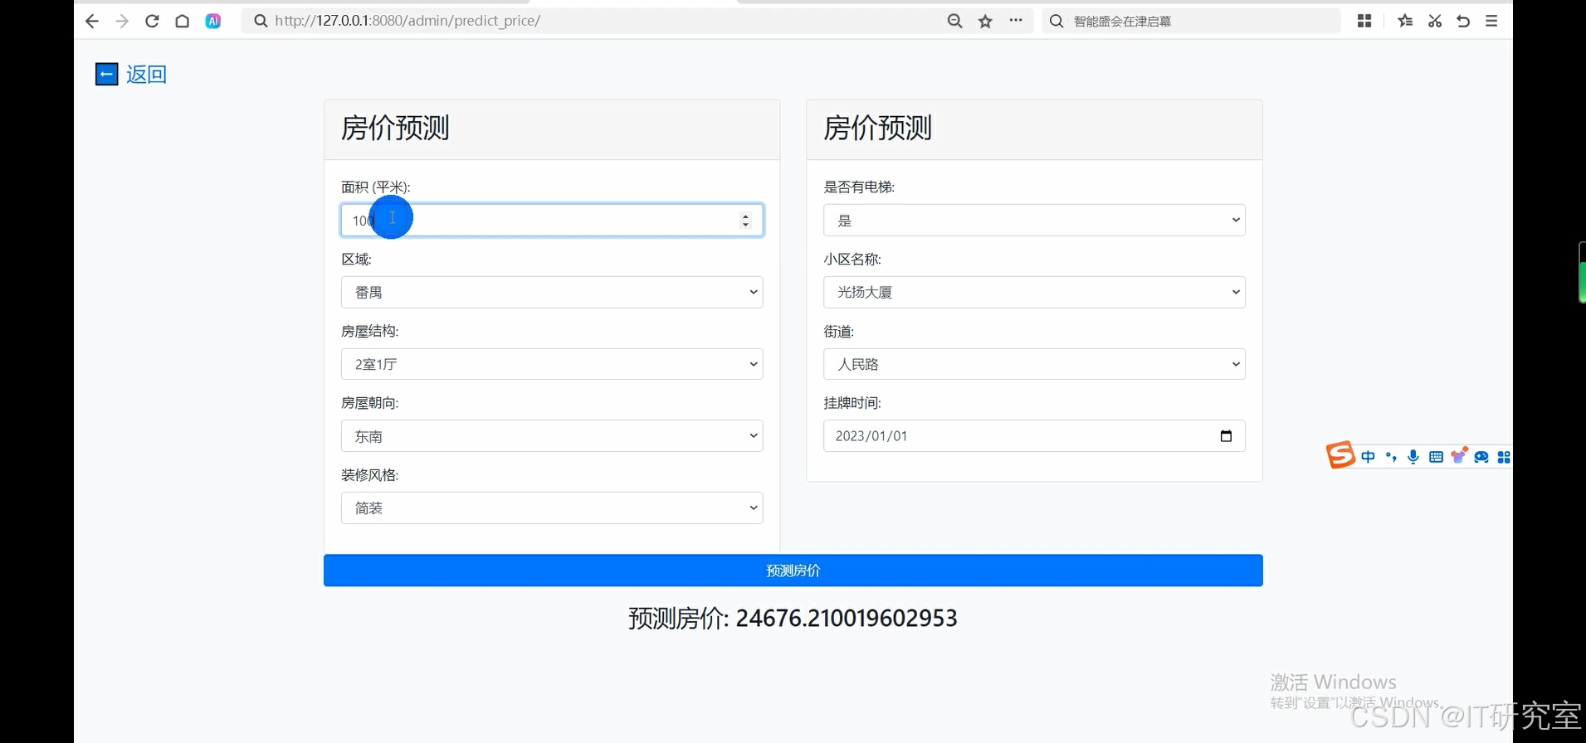The image size is (1586, 743).
Task: Click the undo close tab arrow icon
Action: [x=1464, y=21]
